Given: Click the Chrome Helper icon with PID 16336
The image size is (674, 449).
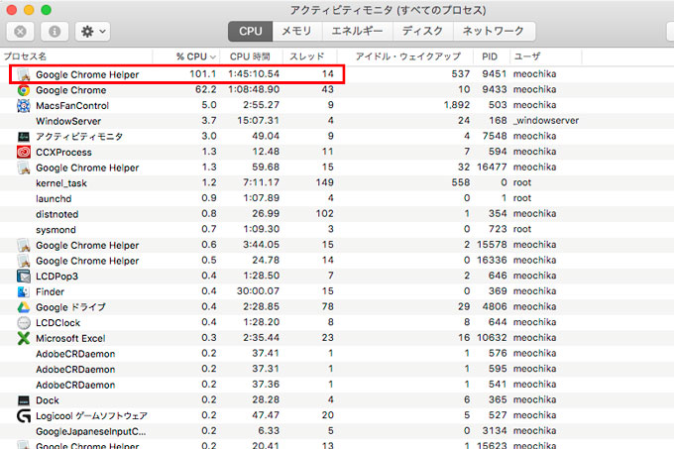Looking at the screenshot, I should point(24,261).
